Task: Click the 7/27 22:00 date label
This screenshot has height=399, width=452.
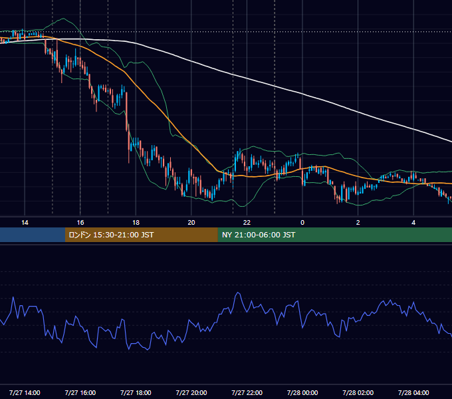Action: [247, 392]
